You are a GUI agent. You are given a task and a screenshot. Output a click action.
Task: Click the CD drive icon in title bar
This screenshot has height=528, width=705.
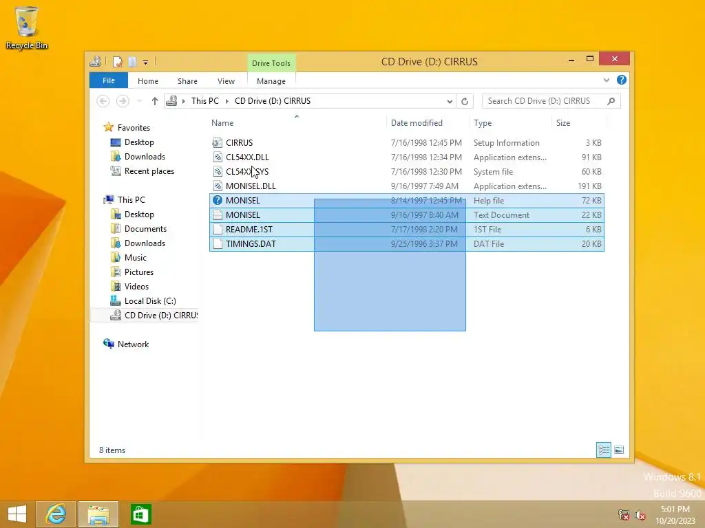(95, 61)
